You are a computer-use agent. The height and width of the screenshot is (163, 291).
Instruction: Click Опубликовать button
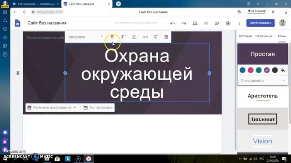(261, 23)
